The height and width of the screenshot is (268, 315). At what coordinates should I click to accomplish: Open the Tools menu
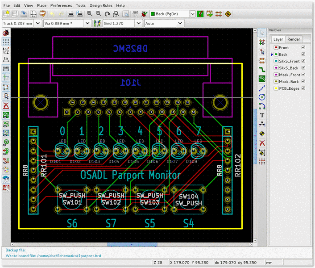pyautogui.click(x=81, y=5)
